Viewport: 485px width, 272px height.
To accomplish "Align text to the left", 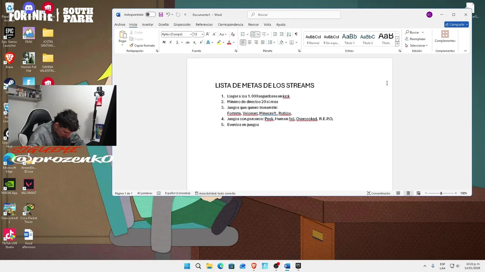I will click(x=243, y=42).
